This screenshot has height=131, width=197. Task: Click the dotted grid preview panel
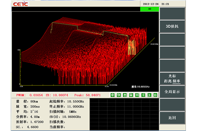[124, 114]
